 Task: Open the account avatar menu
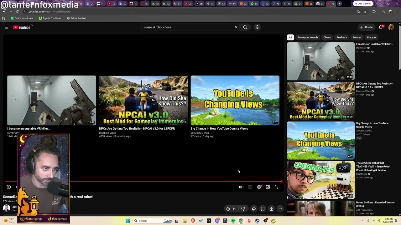[391, 27]
